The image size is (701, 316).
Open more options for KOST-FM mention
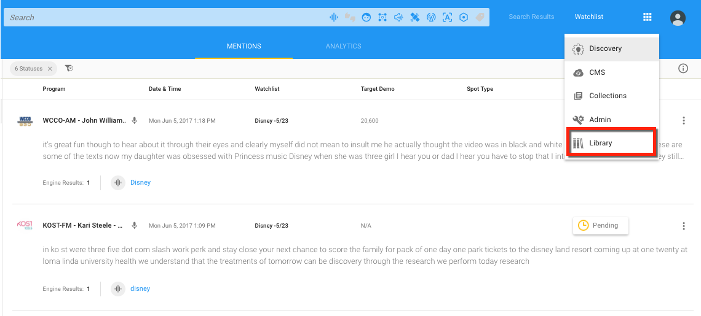683,226
